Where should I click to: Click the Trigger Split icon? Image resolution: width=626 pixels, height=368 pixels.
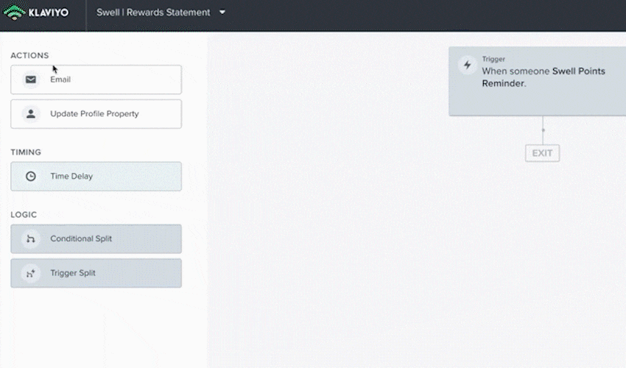click(x=31, y=273)
